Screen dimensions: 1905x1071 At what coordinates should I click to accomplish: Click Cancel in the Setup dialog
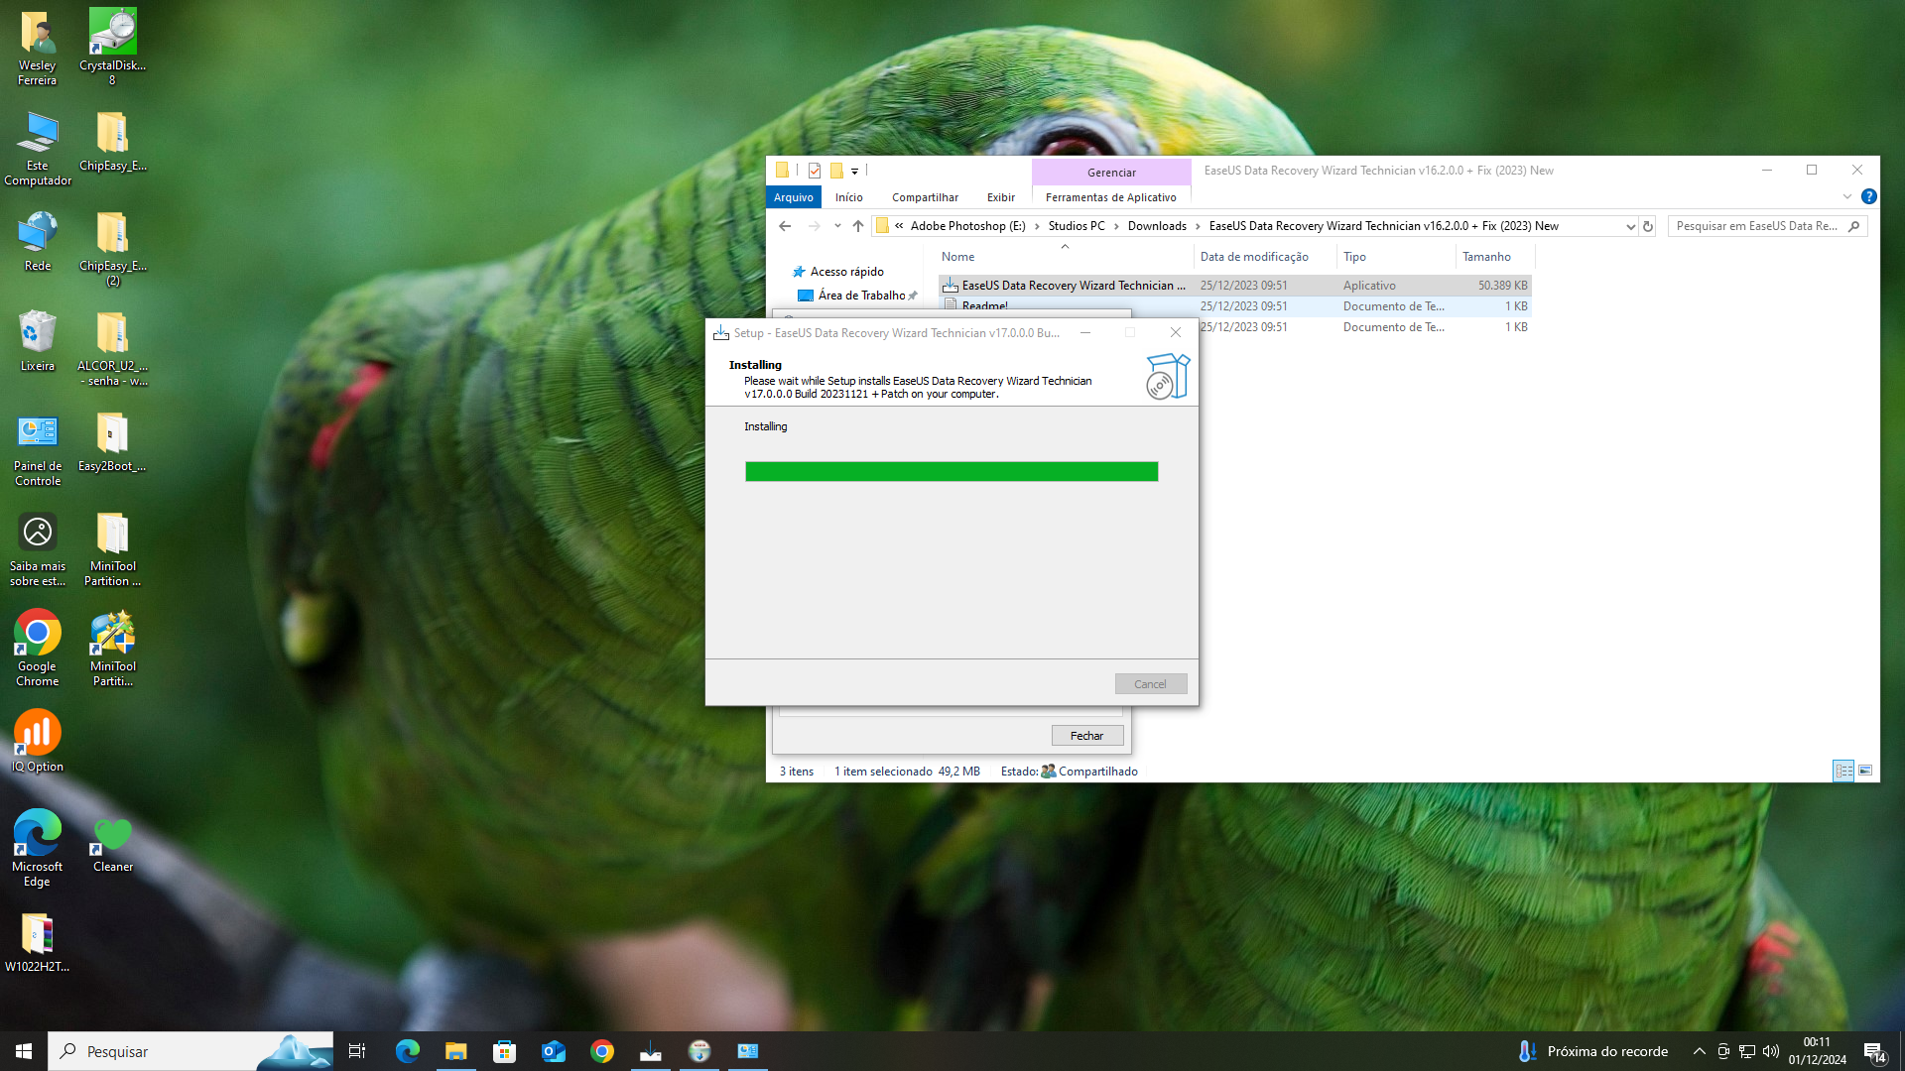click(x=1150, y=684)
